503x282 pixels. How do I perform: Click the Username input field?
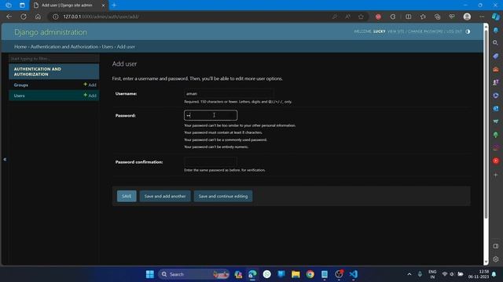pos(229,94)
